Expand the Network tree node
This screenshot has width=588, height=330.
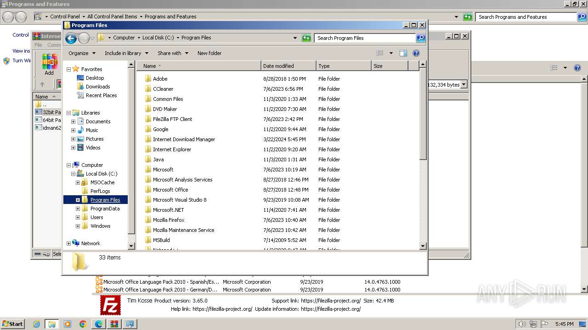click(69, 243)
